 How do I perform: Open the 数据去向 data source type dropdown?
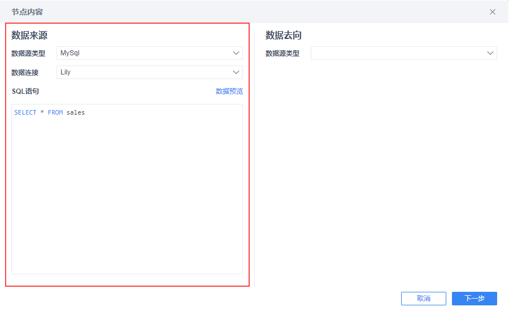[404, 53]
